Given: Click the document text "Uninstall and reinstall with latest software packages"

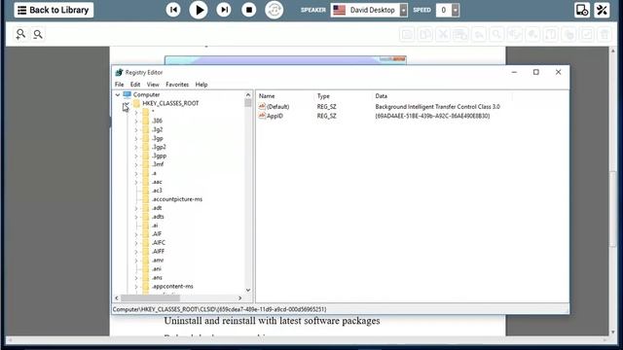Looking at the screenshot, I should 272,321.
